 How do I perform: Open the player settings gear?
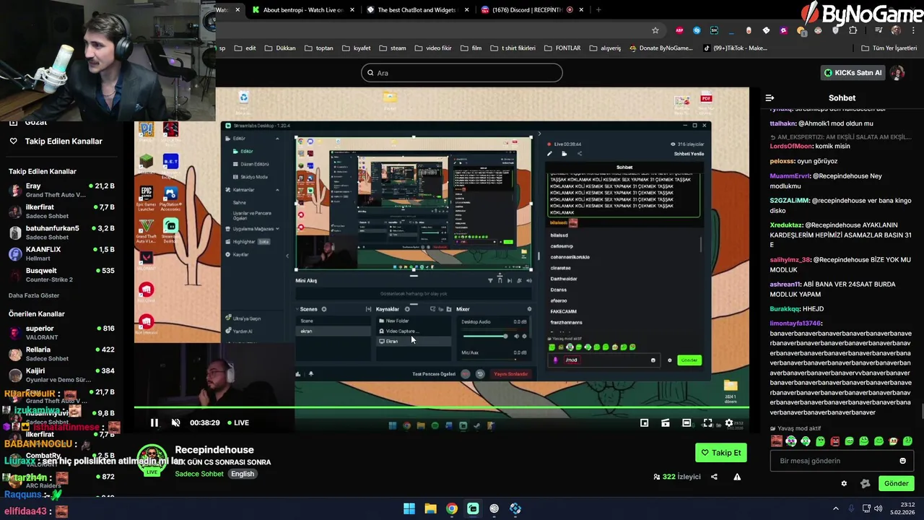729,422
